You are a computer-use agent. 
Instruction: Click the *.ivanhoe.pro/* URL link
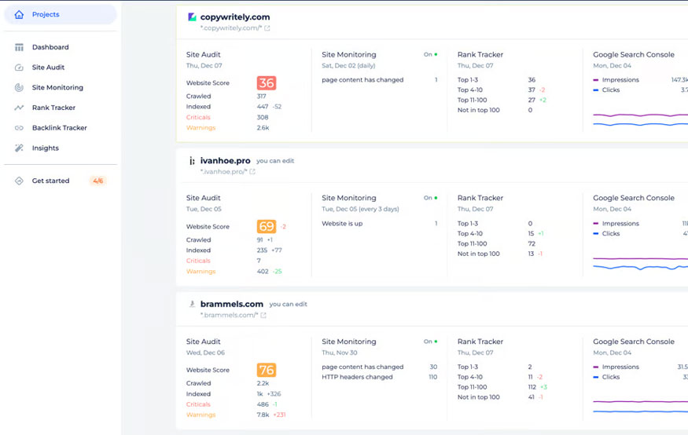point(224,172)
